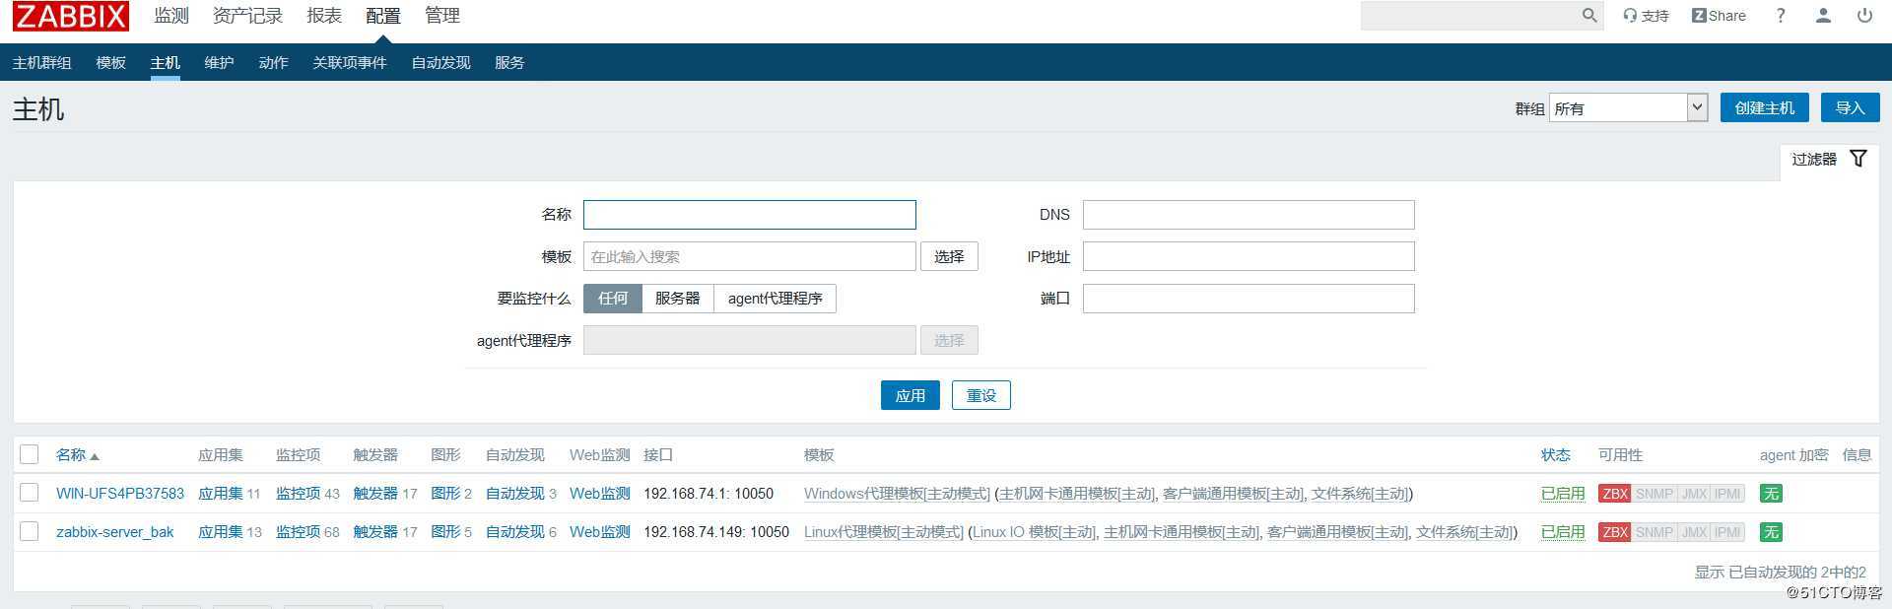Viewport: 1892px width, 609px height.
Task: Click IPMI badge in WIN-UFS4PB37583 row
Action: tap(1727, 494)
